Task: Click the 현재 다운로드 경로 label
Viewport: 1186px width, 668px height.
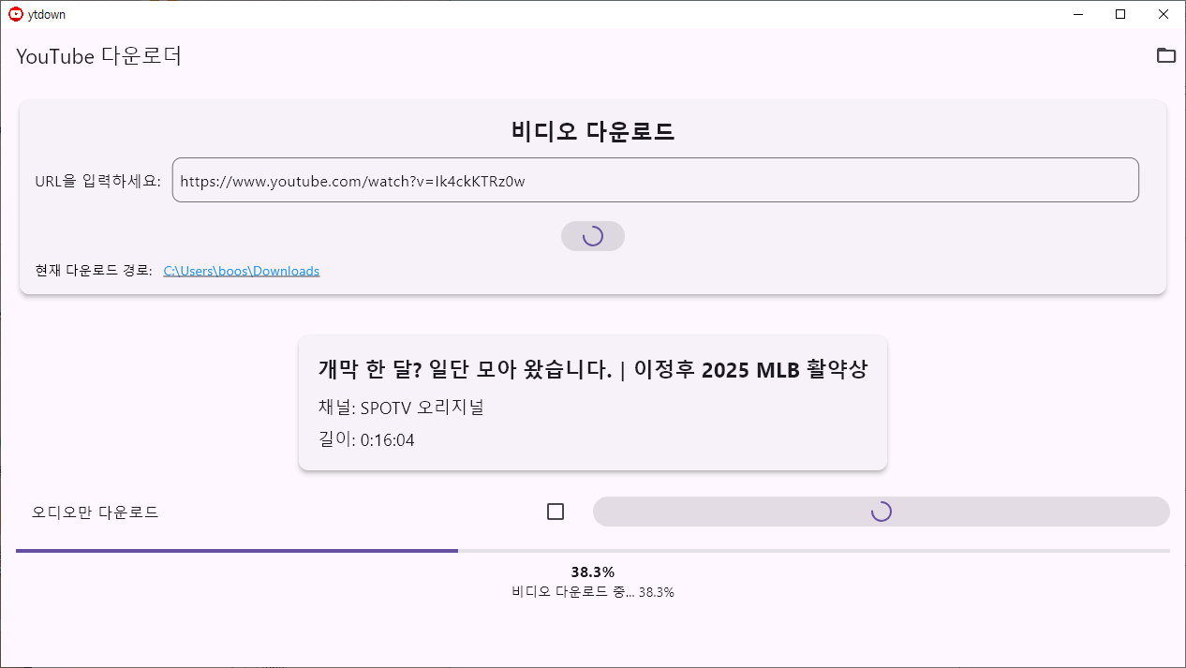Action: click(94, 271)
